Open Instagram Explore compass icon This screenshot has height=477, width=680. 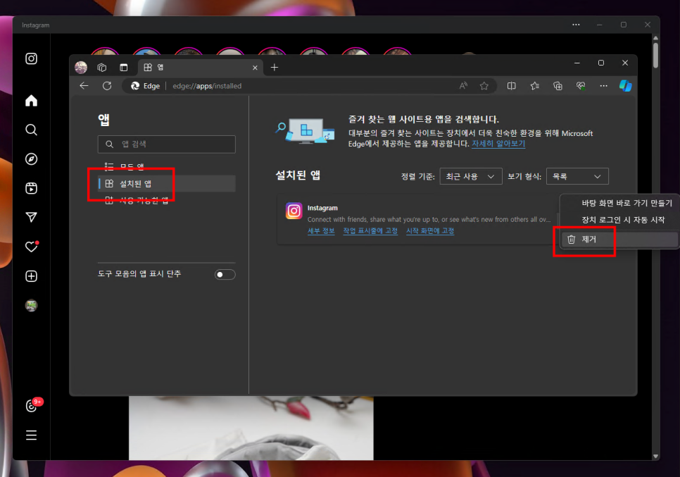[x=31, y=159]
